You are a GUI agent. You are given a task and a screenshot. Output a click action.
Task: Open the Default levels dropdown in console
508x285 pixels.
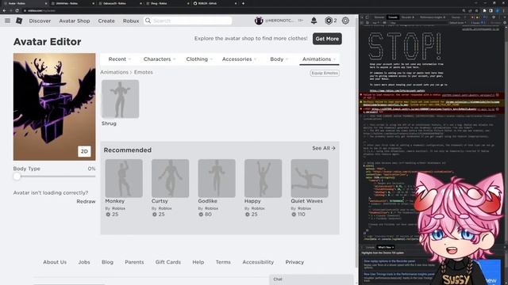tap(457, 23)
